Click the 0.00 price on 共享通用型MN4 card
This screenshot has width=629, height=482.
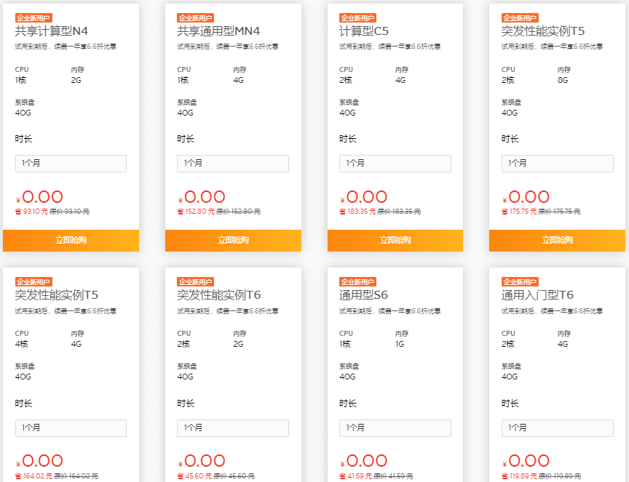click(205, 197)
